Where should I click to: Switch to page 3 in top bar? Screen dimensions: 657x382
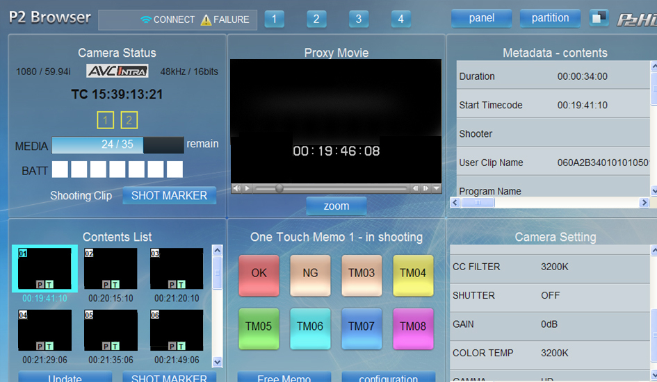(x=358, y=19)
